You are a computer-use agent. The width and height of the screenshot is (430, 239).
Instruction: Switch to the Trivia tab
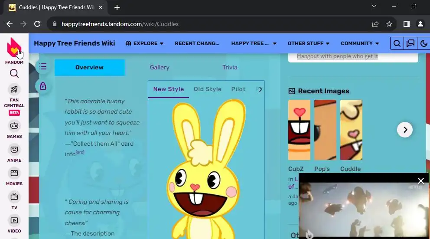(x=230, y=68)
